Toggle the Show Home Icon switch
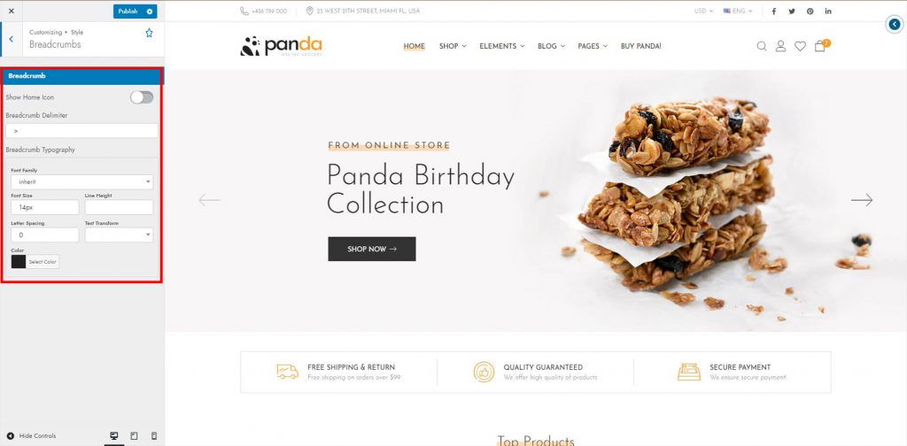Image resolution: width=907 pixels, height=446 pixels. (142, 97)
